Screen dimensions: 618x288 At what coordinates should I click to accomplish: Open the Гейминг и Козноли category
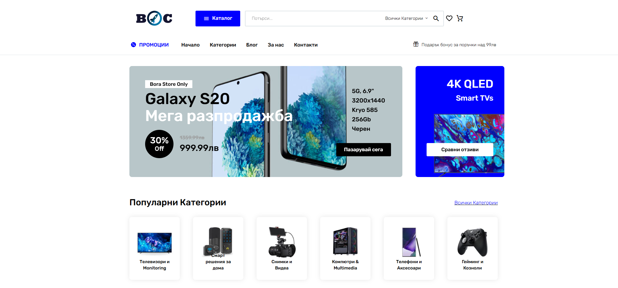tap(473, 248)
